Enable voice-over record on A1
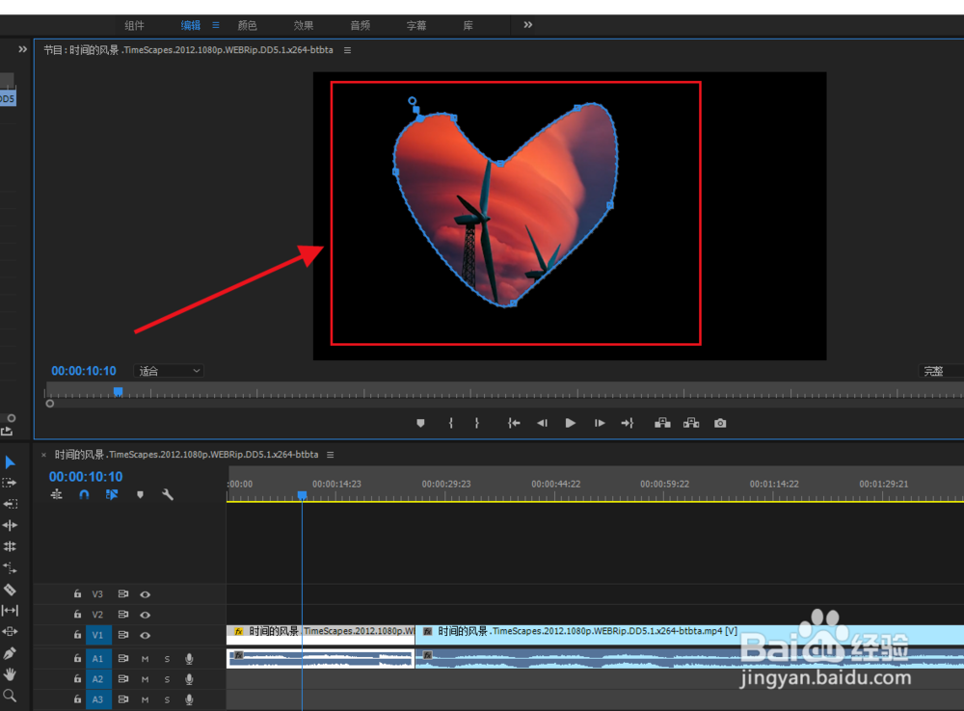This screenshot has height=711, width=964. pyautogui.click(x=189, y=659)
